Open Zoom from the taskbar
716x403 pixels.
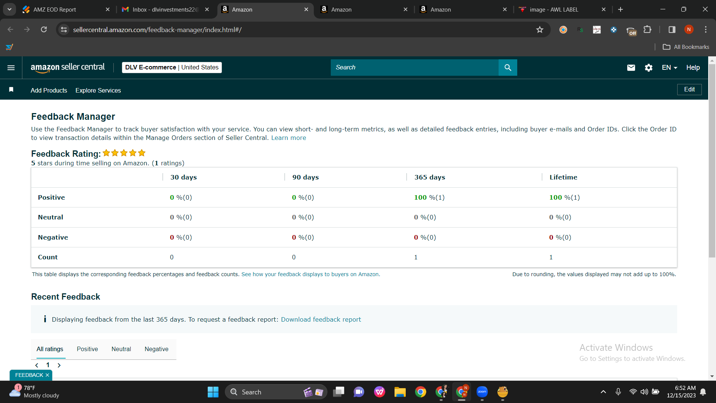[x=482, y=392]
